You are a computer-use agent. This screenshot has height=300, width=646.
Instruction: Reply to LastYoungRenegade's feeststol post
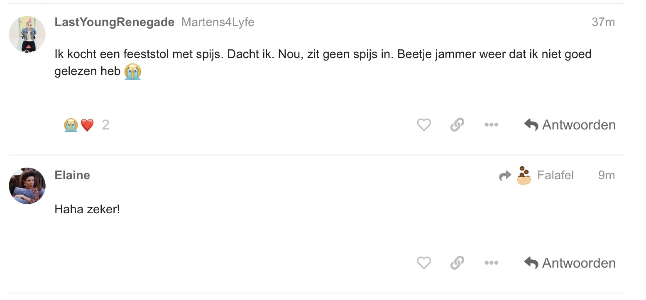pyautogui.click(x=570, y=124)
